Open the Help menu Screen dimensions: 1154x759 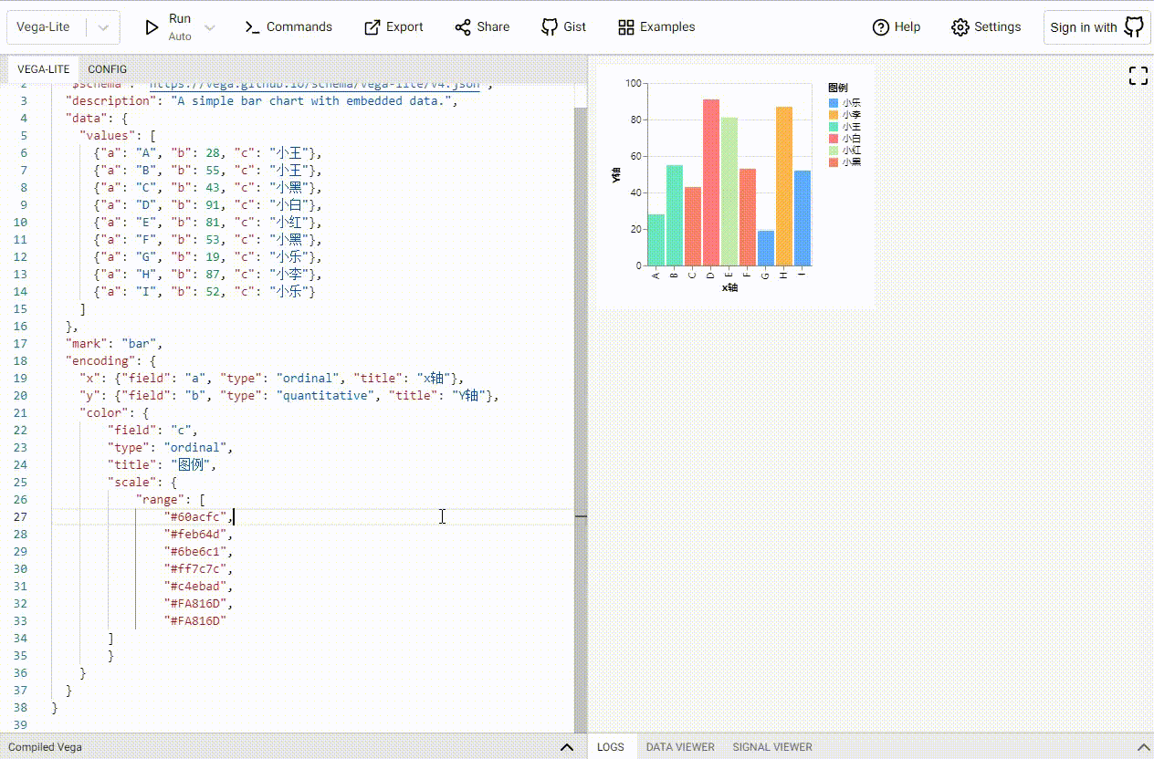tap(897, 27)
